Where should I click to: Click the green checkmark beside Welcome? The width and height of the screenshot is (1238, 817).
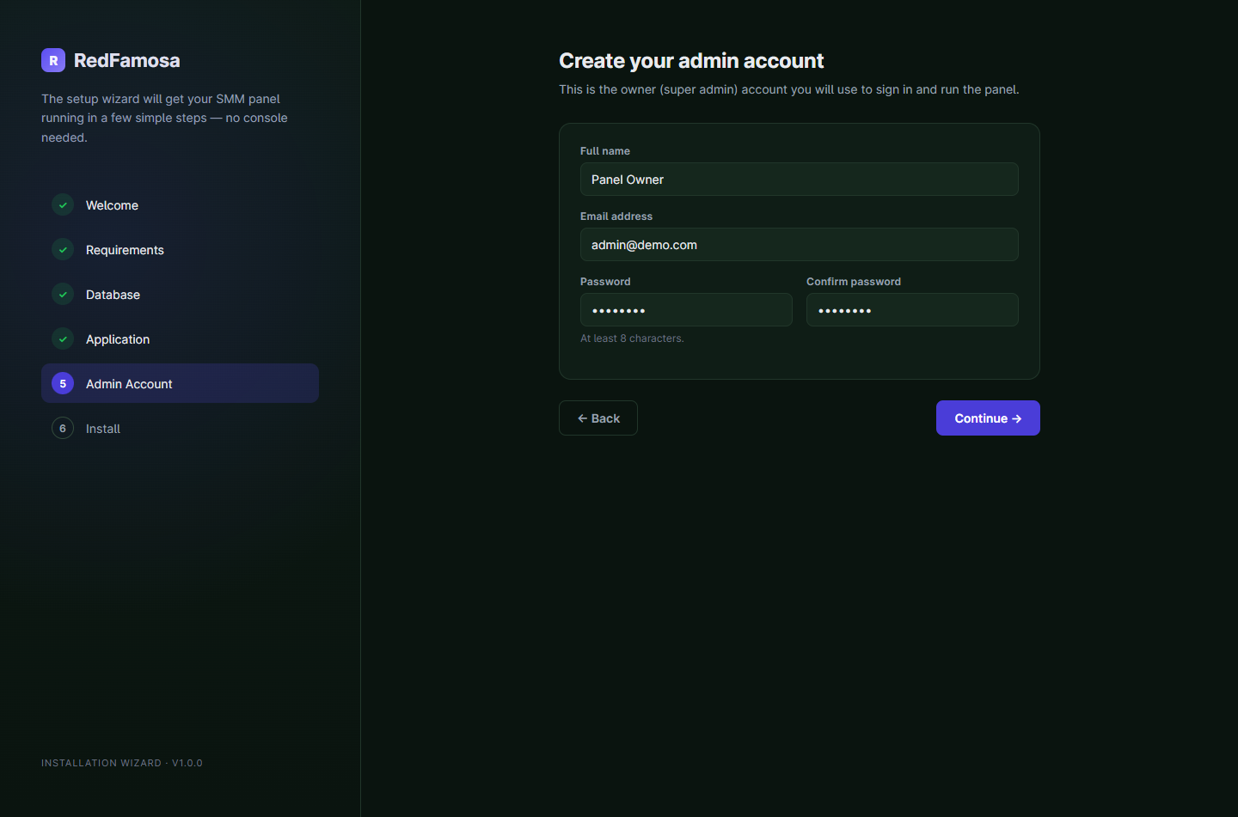63,204
